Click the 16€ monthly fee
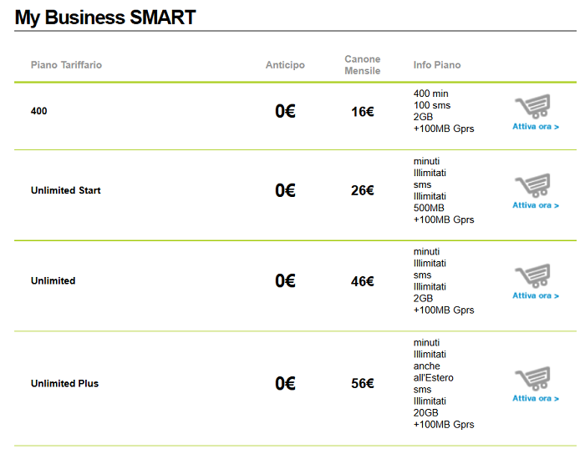The image size is (585, 459). pyautogui.click(x=362, y=111)
